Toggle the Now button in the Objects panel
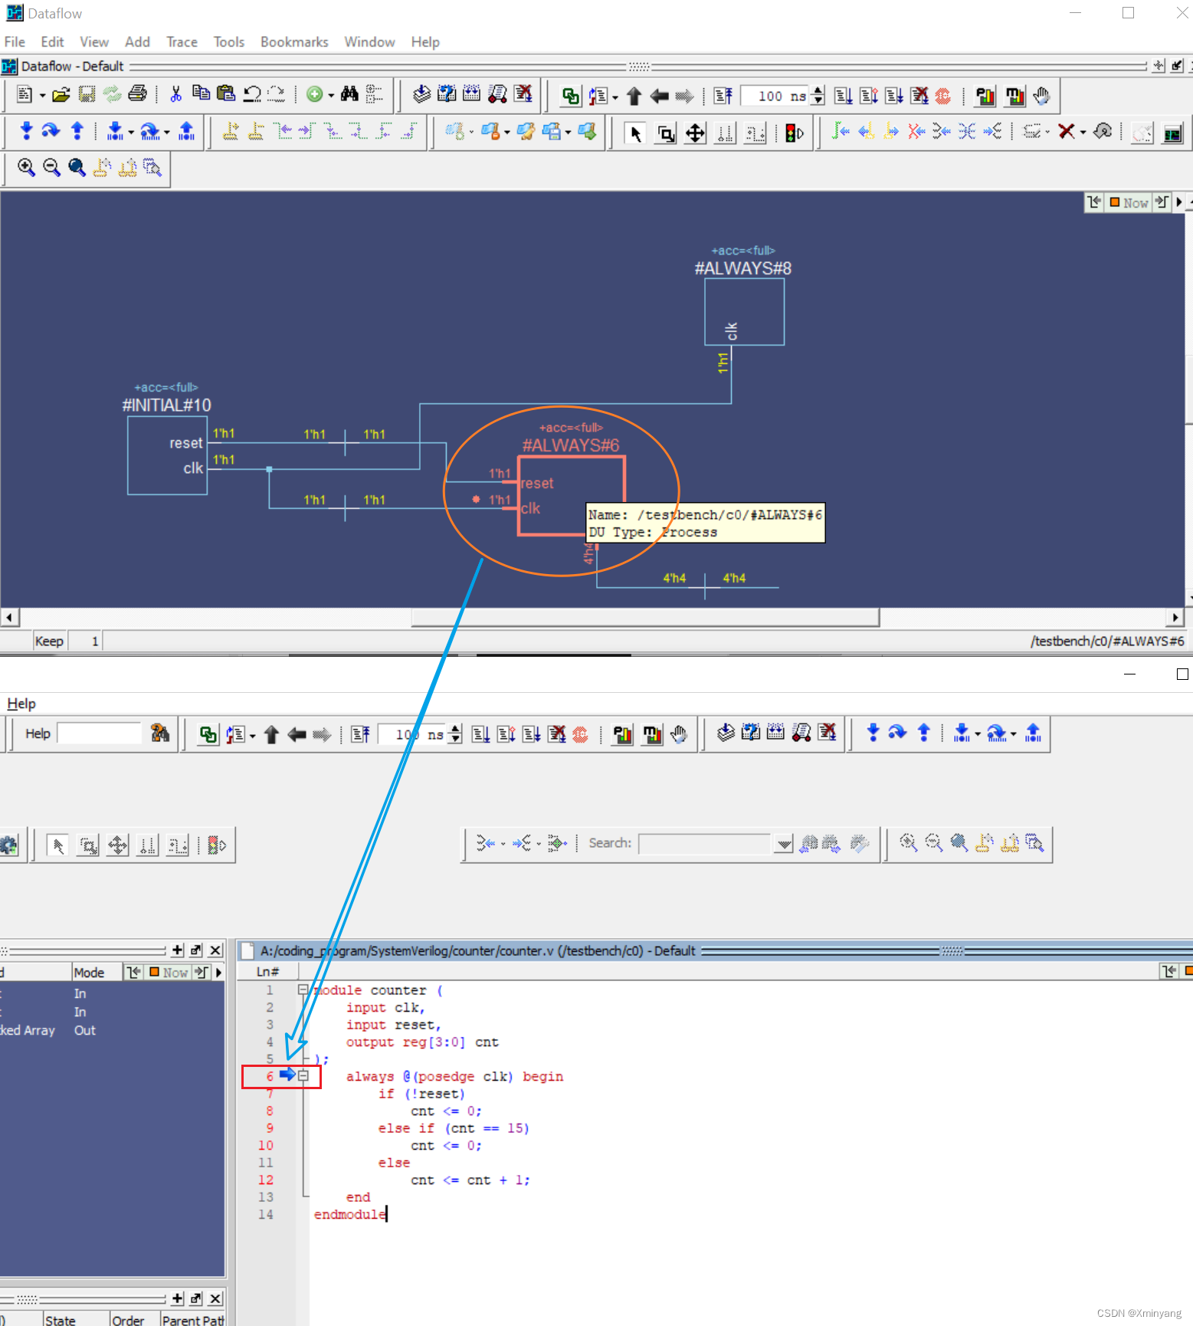 (x=169, y=972)
